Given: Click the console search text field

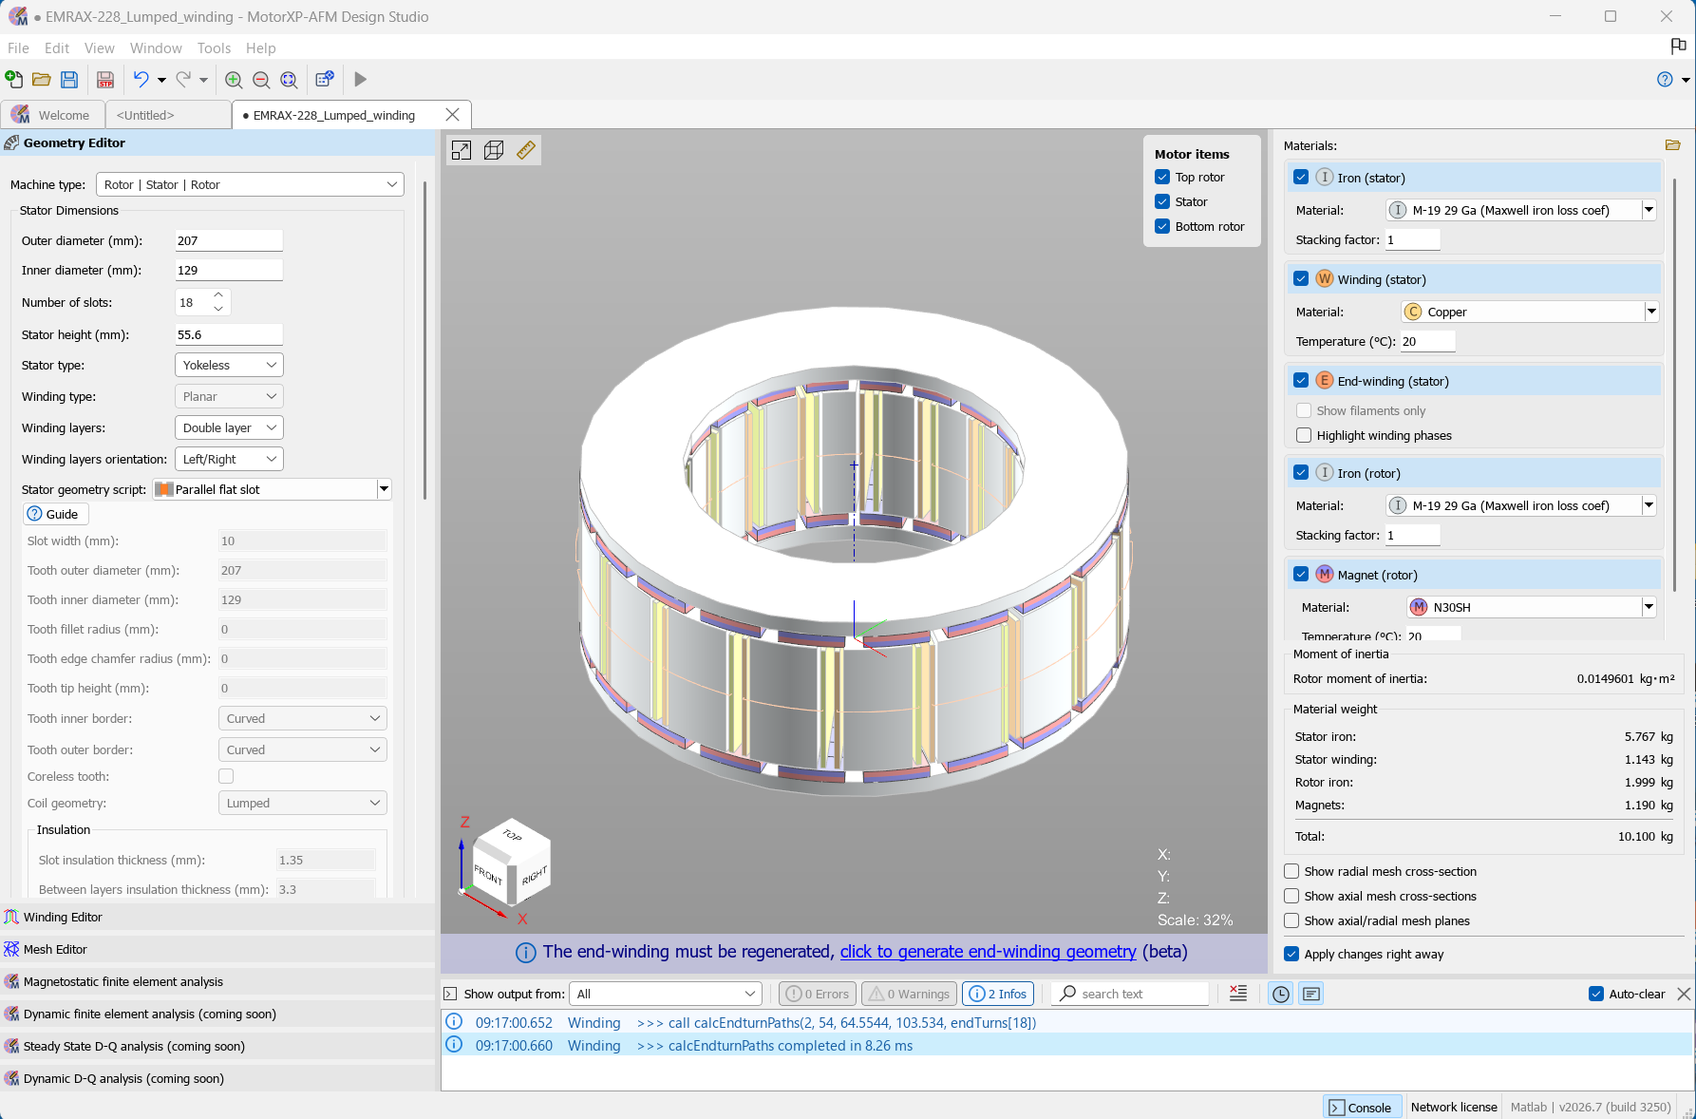Looking at the screenshot, I should (x=1132, y=994).
